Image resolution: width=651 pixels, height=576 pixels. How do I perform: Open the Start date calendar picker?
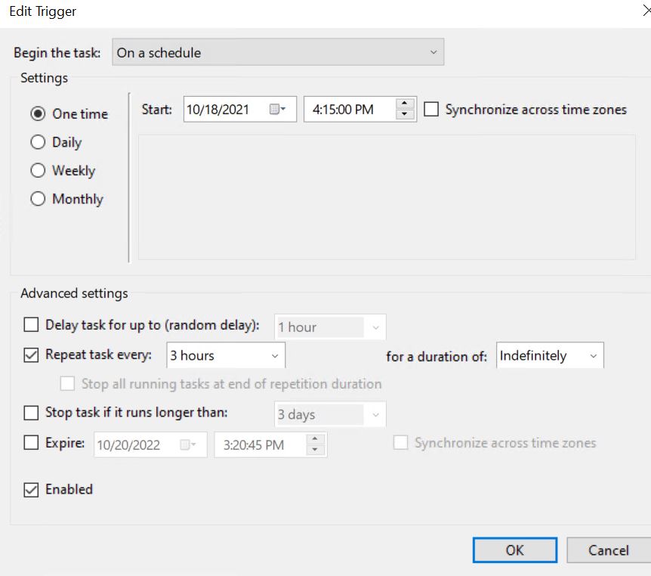point(277,110)
